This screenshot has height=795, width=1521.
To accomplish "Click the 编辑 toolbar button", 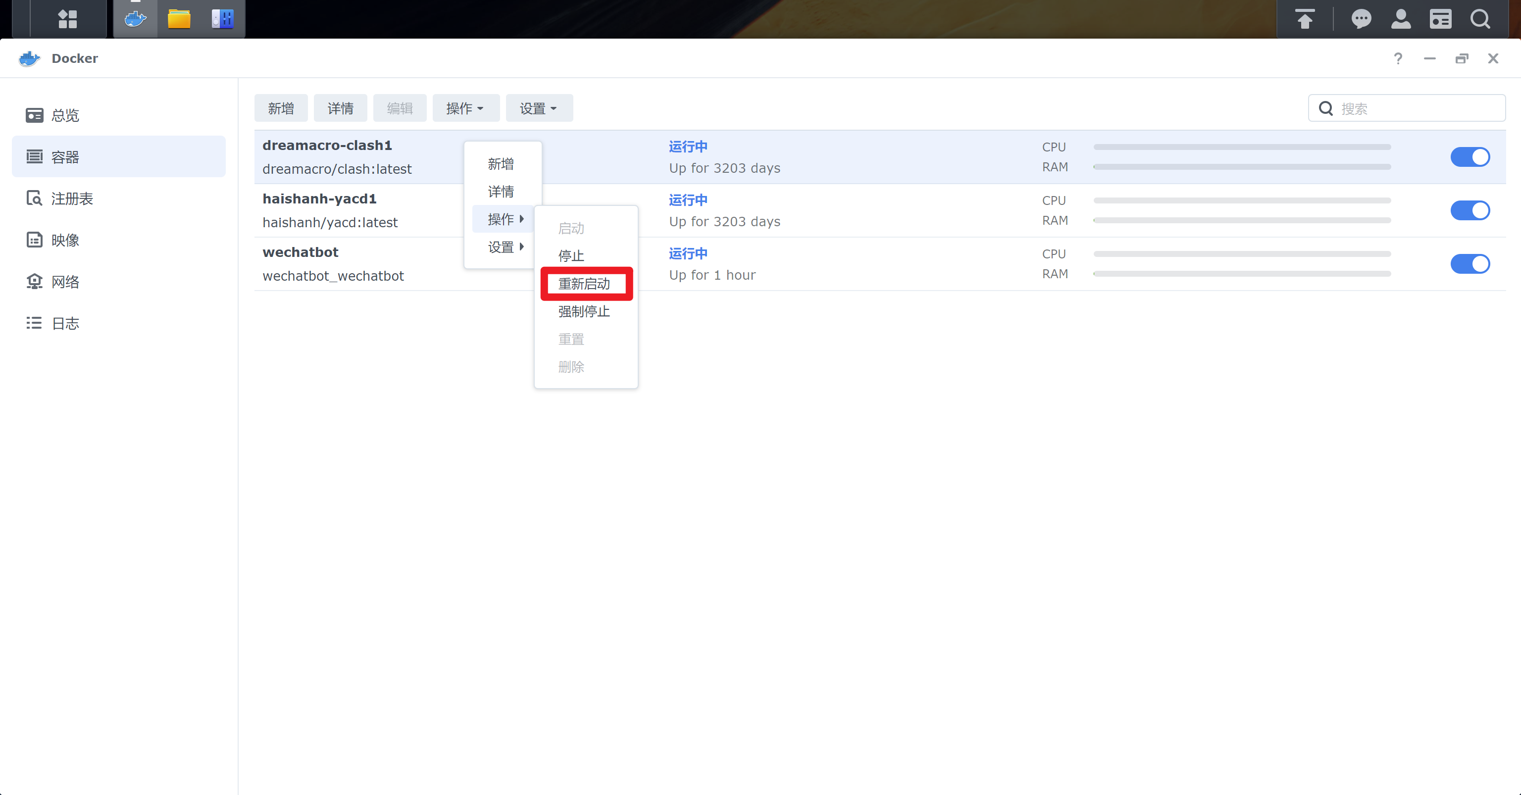I will tap(400, 108).
